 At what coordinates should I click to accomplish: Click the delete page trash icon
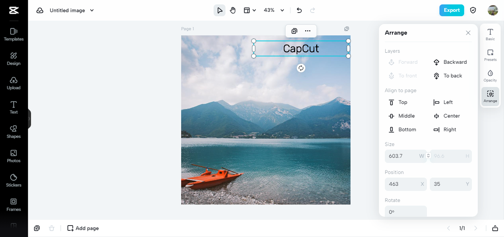click(52, 228)
